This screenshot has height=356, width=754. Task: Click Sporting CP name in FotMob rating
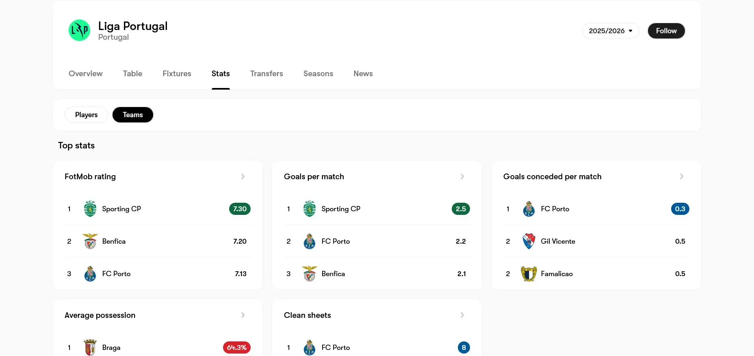(x=121, y=209)
